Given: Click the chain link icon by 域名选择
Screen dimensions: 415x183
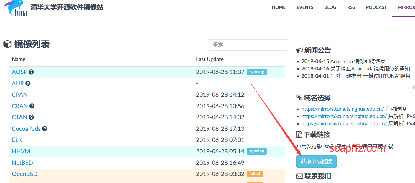Looking at the screenshot, I should pos(299,98).
